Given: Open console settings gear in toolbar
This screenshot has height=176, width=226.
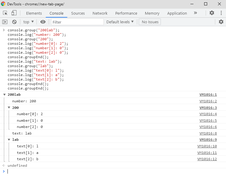Looking at the screenshot, I should click(x=221, y=22).
